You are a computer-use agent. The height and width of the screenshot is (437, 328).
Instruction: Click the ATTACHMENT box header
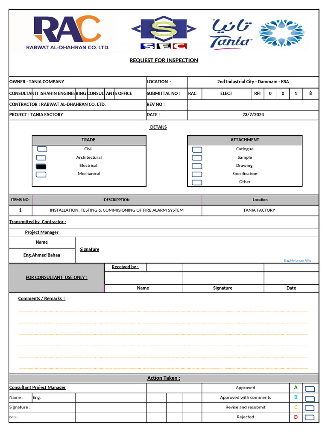(245, 140)
